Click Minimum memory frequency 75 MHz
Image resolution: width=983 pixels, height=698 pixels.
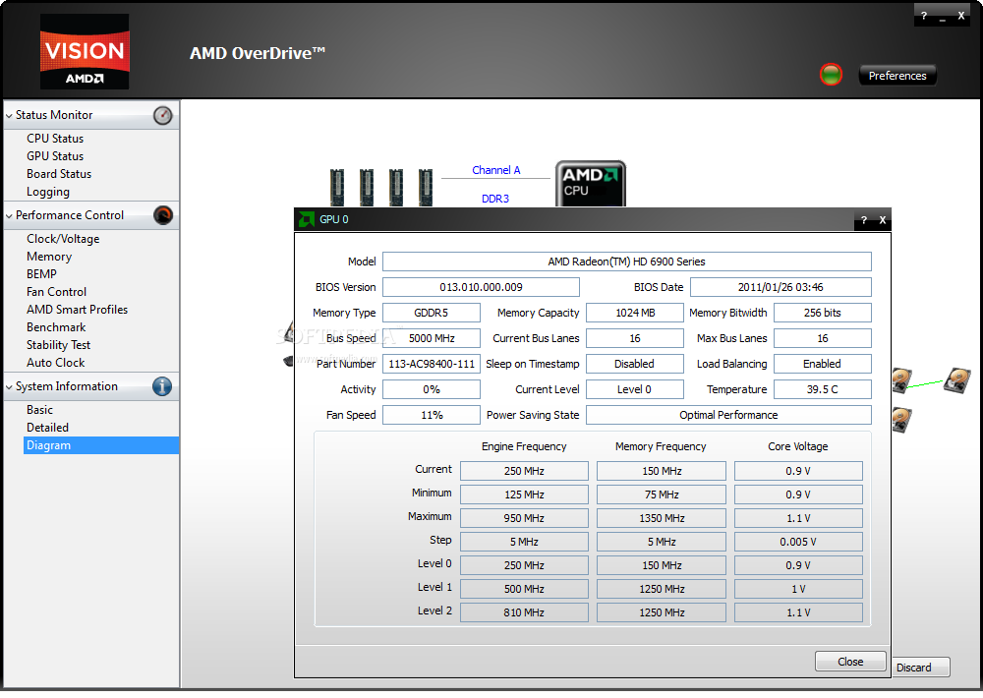pyautogui.click(x=662, y=494)
